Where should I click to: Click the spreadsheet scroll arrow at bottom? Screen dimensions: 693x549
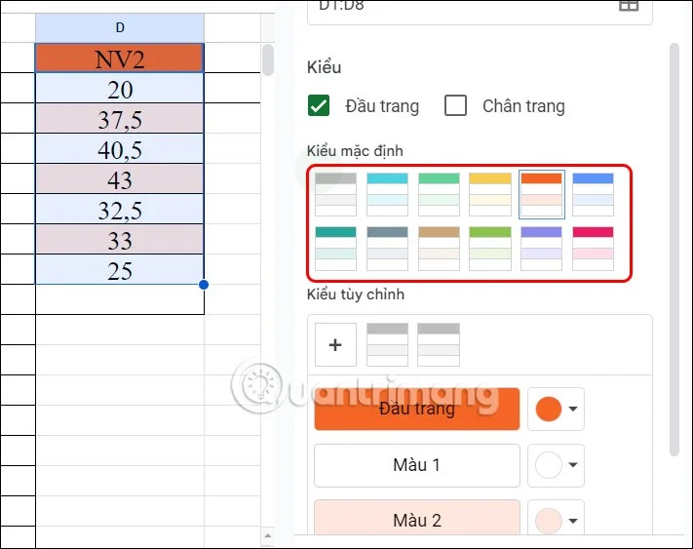[x=268, y=535]
